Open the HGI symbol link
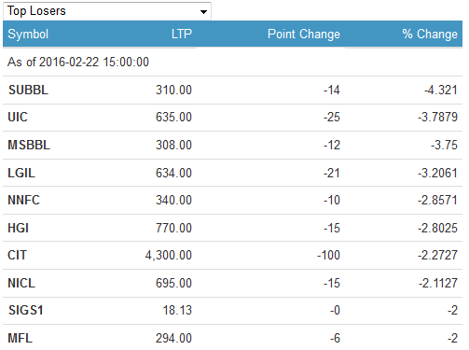 click(x=18, y=228)
